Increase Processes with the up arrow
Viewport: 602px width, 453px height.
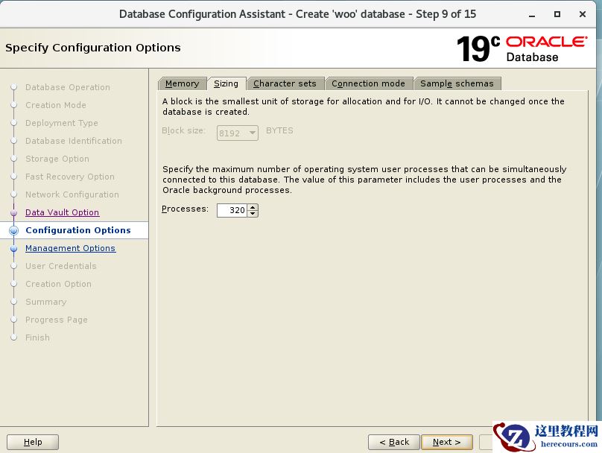pyautogui.click(x=253, y=207)
